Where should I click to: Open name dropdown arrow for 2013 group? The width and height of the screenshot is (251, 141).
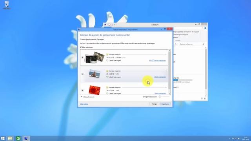click(166, 71)
